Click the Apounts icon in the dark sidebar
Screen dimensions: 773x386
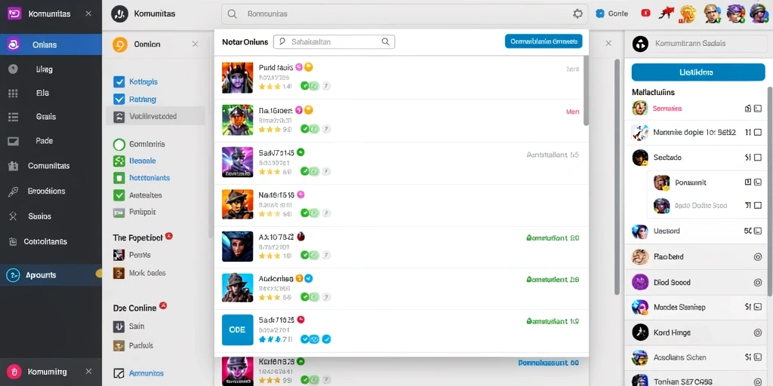pos(13,275)
